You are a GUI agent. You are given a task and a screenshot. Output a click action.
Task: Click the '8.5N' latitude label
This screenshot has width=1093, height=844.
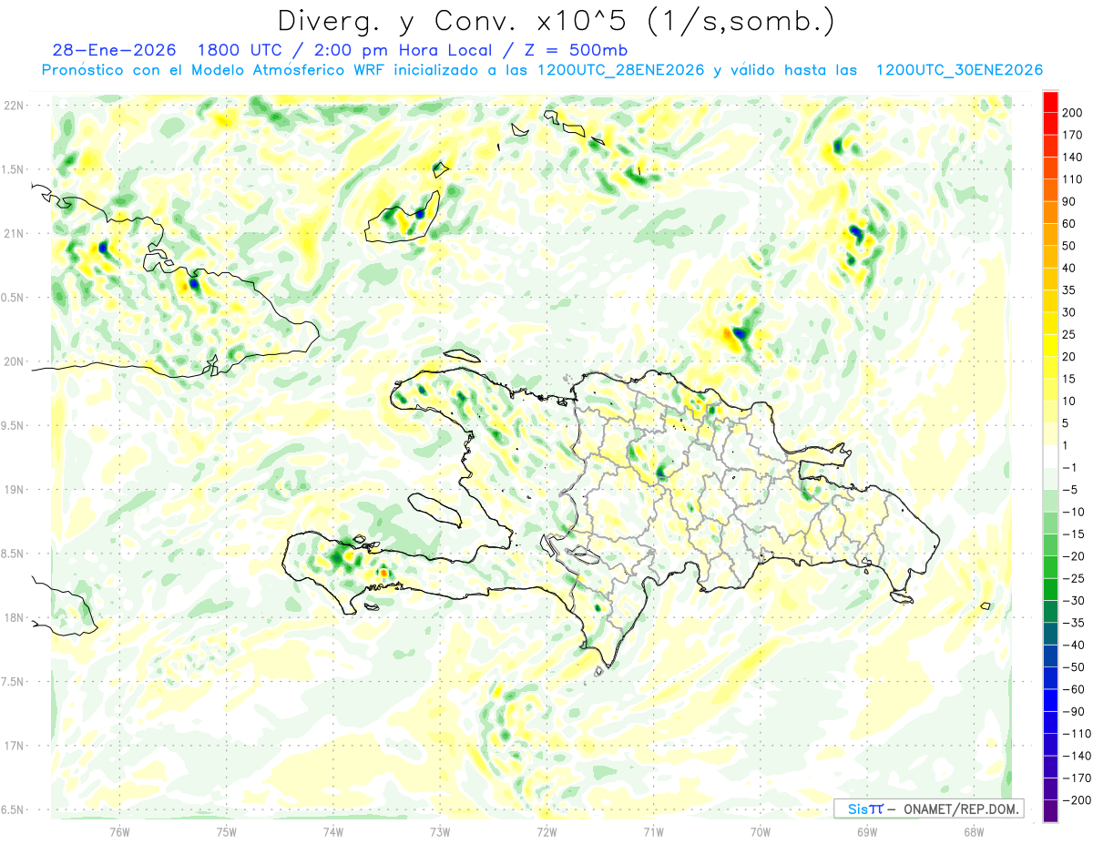13,554
